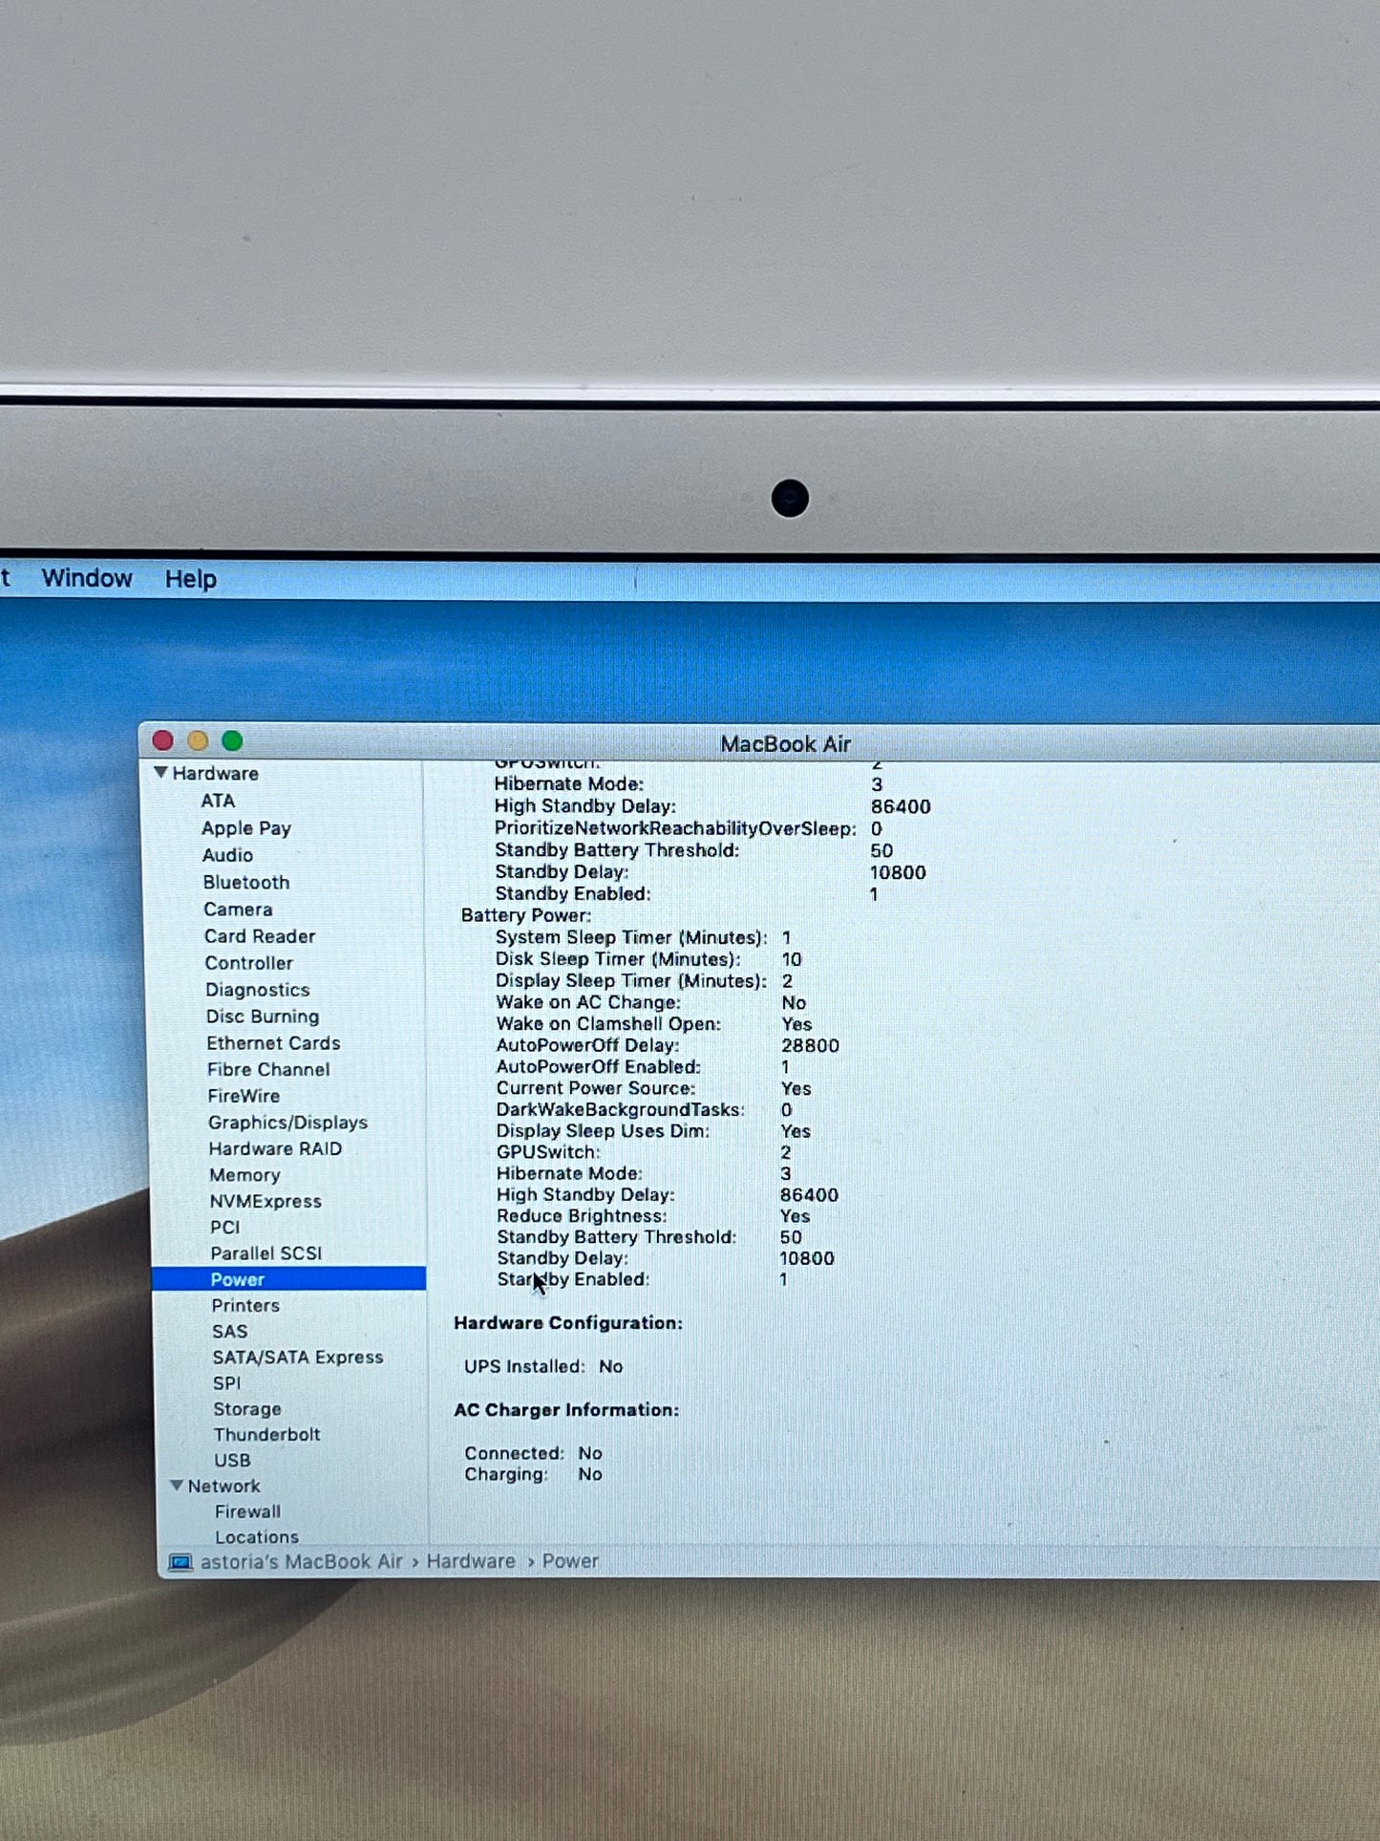1380x1841 pixels.
Task: Select Storage in the sidebar
Action: tap(247, 1409)
